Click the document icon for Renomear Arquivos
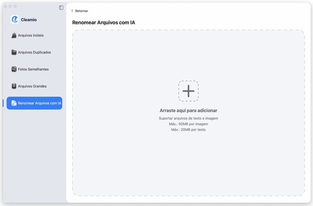Image resolution: width=313 pixels, height=206 pixels. (14, 103)
